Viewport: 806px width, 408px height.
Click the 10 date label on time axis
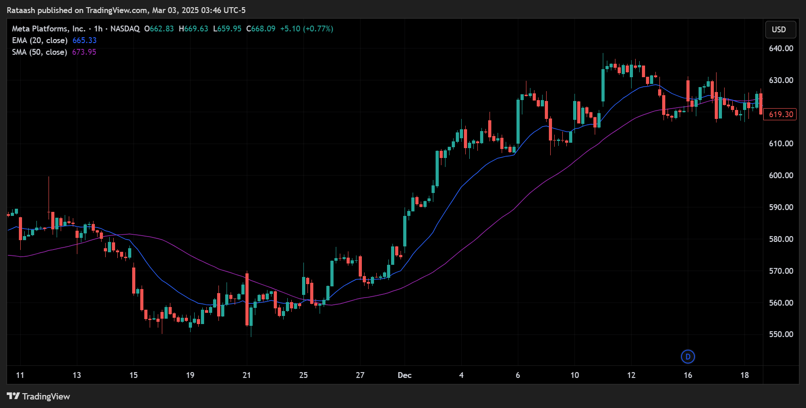(574, 375)
